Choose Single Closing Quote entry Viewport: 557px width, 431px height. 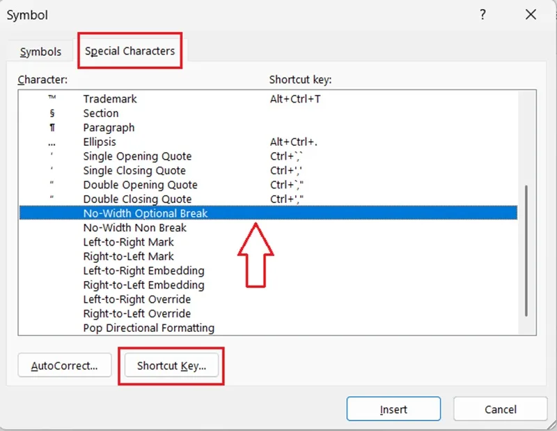(268, 170)
